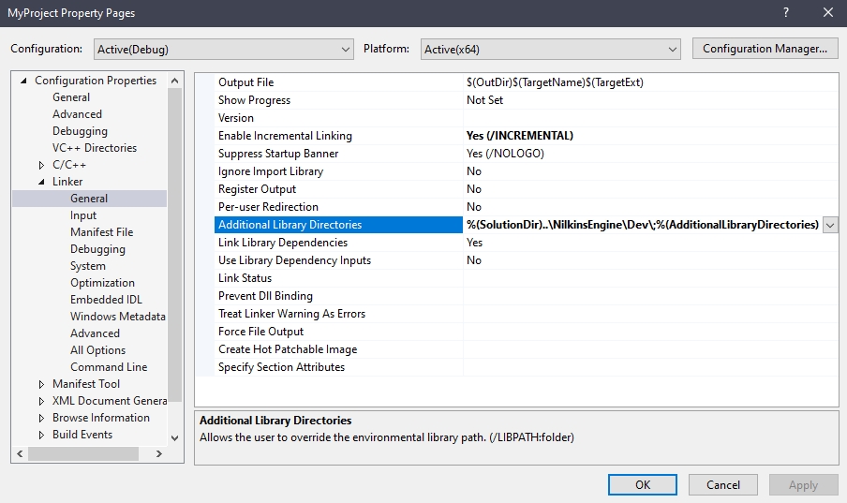Open the Linker Optimization page

click(x=102, y=283)
